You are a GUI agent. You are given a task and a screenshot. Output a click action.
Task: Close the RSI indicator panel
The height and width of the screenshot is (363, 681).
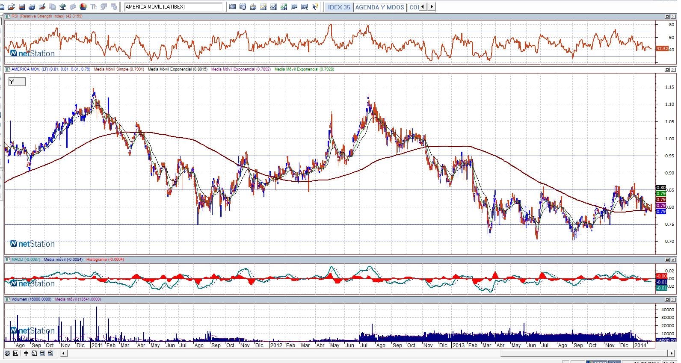(x=673, y=16)
